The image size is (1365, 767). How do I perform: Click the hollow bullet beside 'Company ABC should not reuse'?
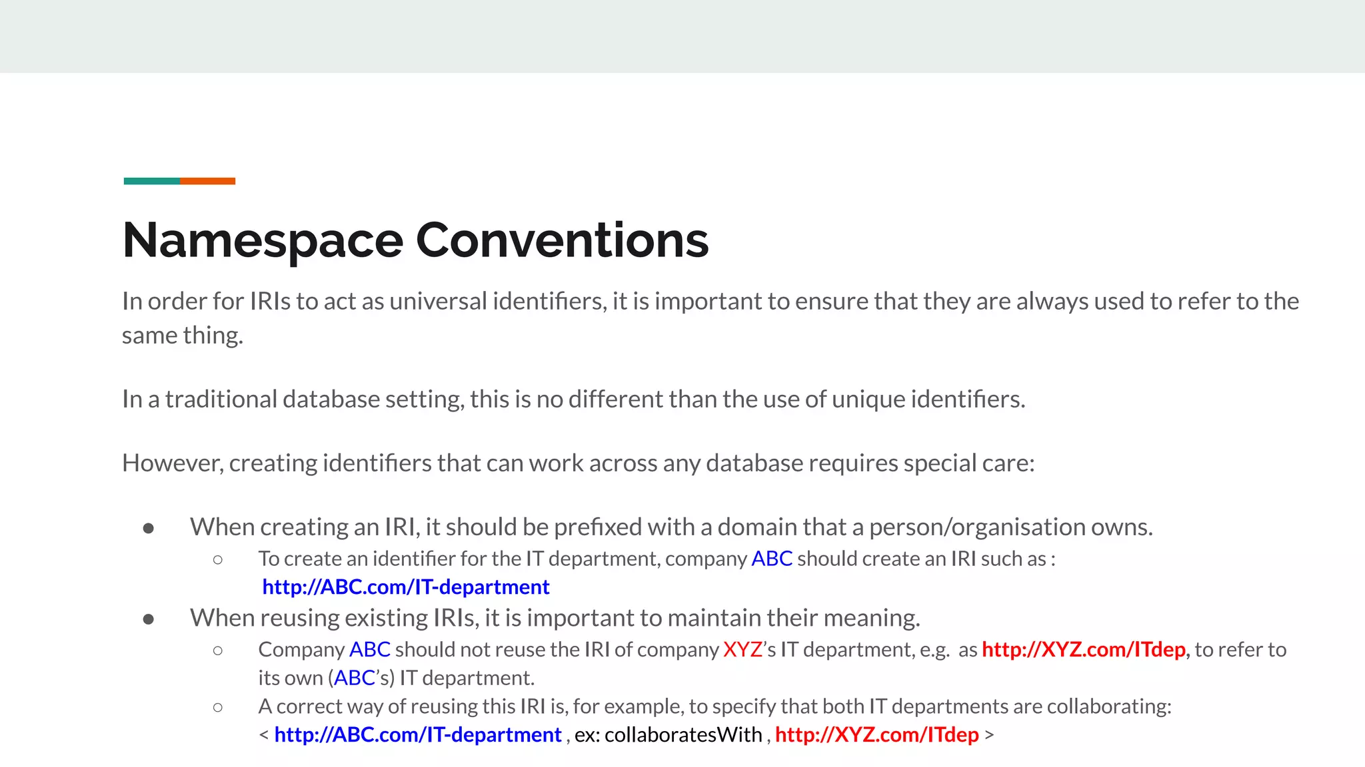218,650
